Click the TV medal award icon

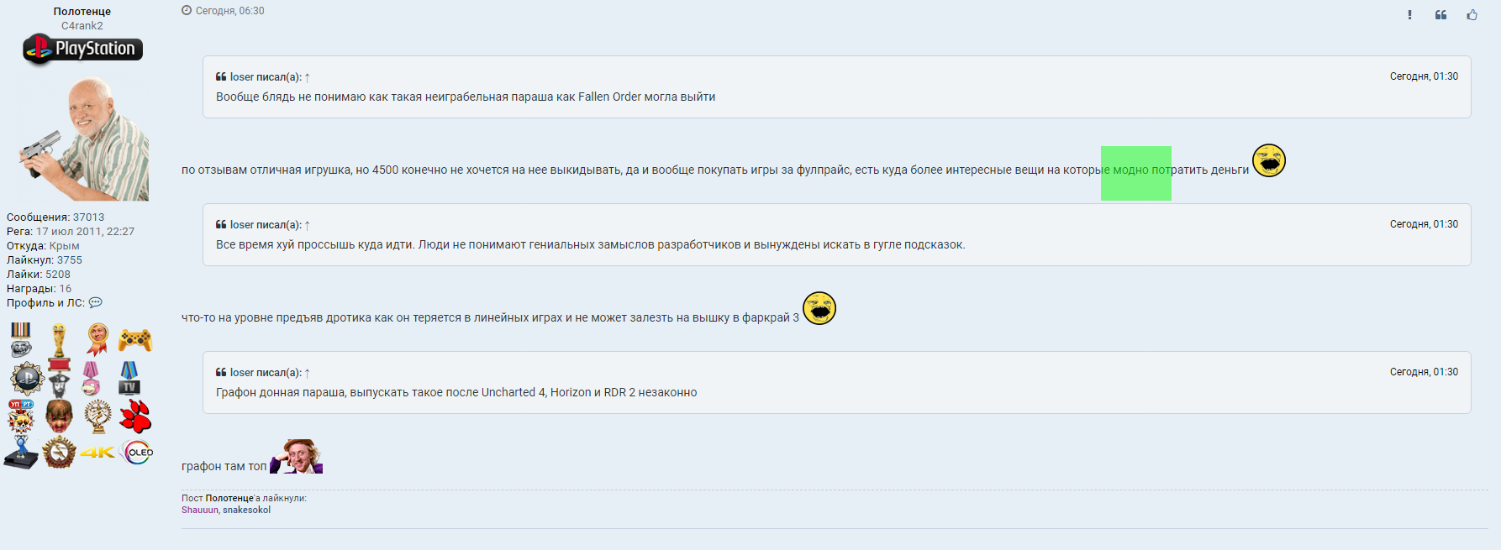(x=129, y=378)
